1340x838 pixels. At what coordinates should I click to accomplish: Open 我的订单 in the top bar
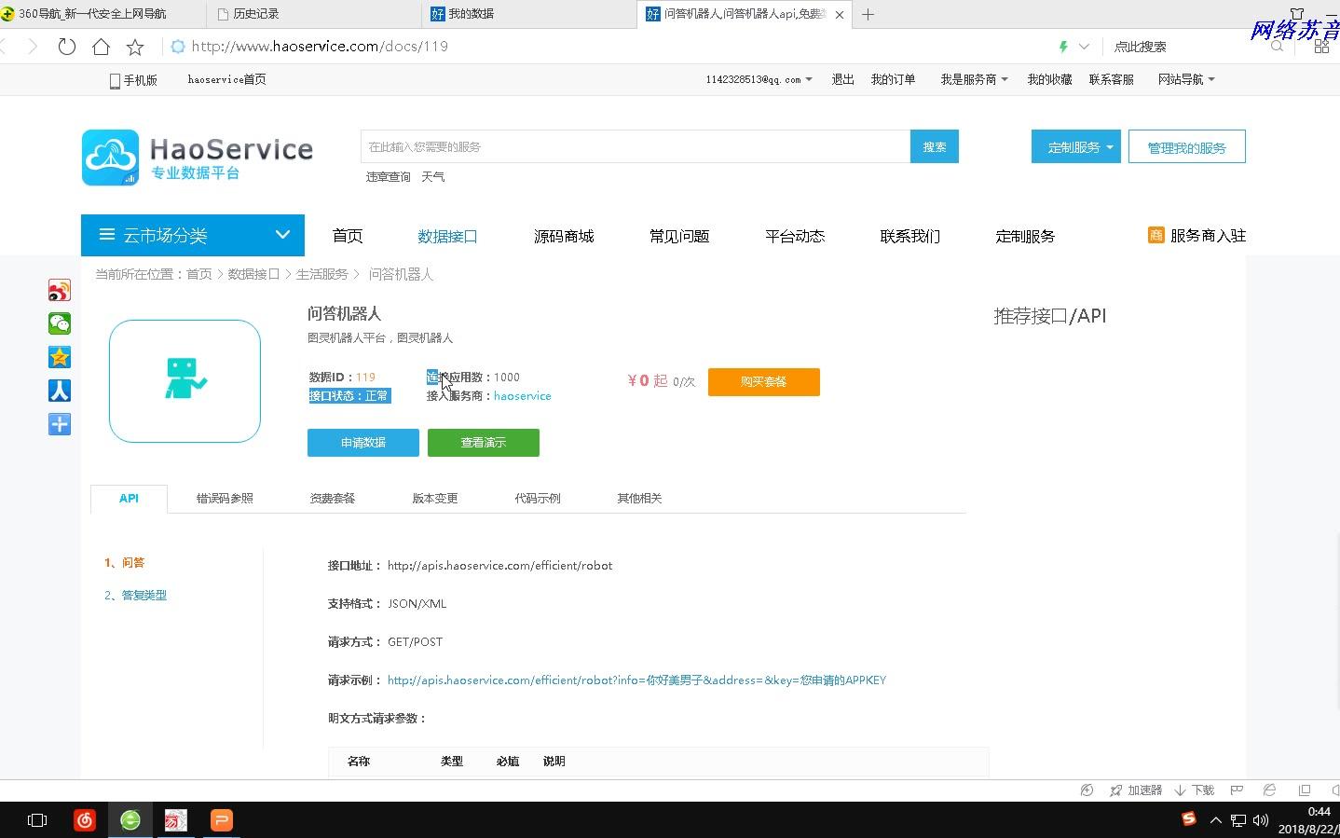pos(893,79)
